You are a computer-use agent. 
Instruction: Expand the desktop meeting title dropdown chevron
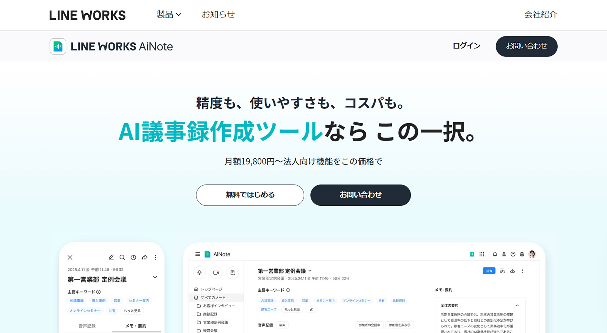tap(310, 271)
